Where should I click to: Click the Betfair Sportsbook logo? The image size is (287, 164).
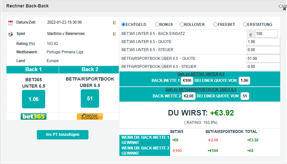tap(90, 116)
